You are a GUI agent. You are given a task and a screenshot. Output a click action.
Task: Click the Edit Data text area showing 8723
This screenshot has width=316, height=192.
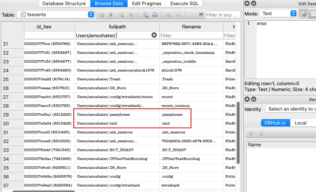286,49
